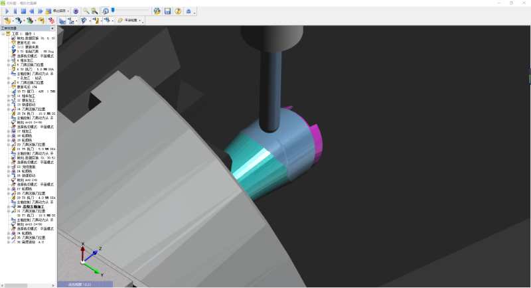
Task: Start the simulation with the play icon
Action: click(7, 11)
